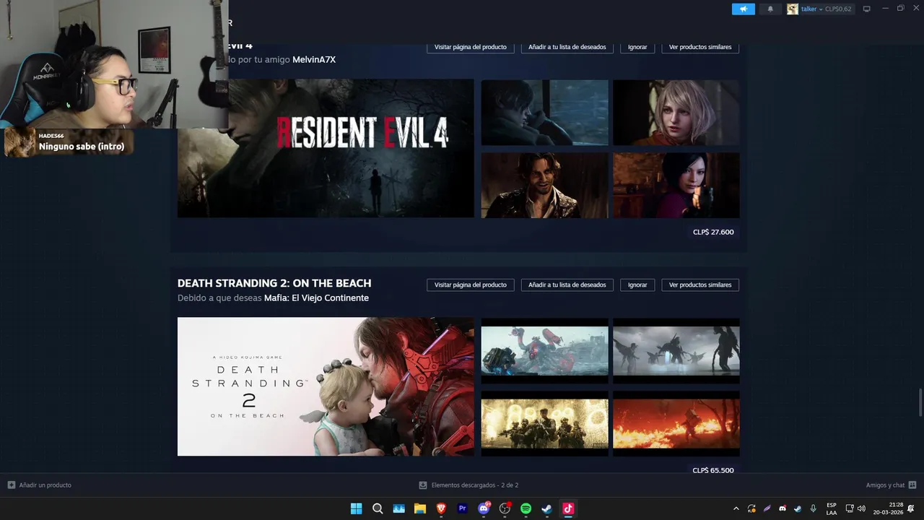The height and width of the screenshot is (520, 924).
Task: Ignore the Death Stranding 2 recommendation
Action: tap(637, 285)
